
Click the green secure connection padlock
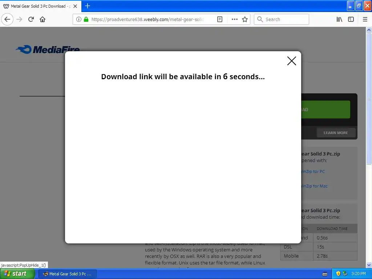(x=86, y=19)
